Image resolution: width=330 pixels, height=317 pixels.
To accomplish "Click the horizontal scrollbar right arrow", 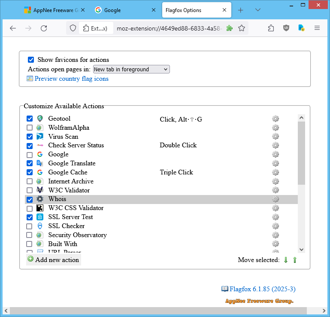I will [324, 311].
